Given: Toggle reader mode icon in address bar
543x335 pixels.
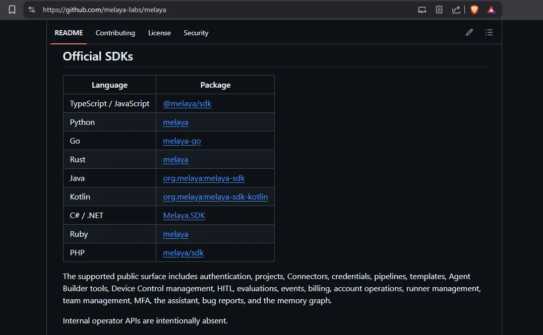Looking at the screenshot, I should click(439, 10).
